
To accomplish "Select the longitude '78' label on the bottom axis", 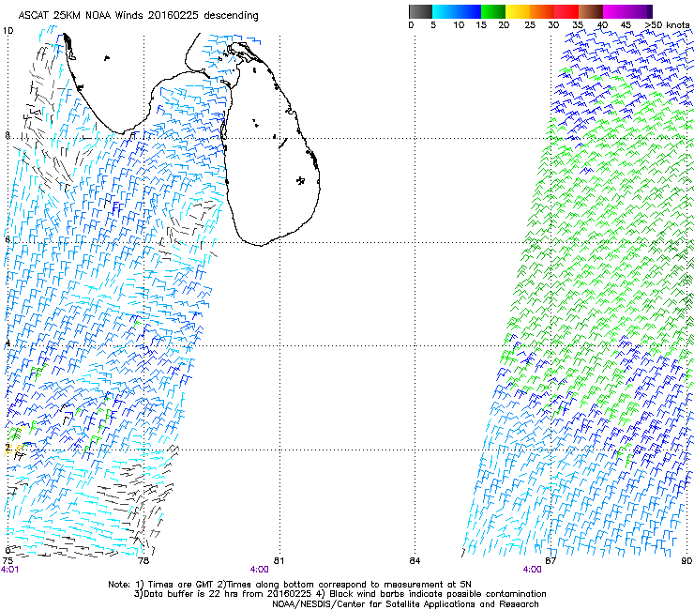I will coord(143,561).
